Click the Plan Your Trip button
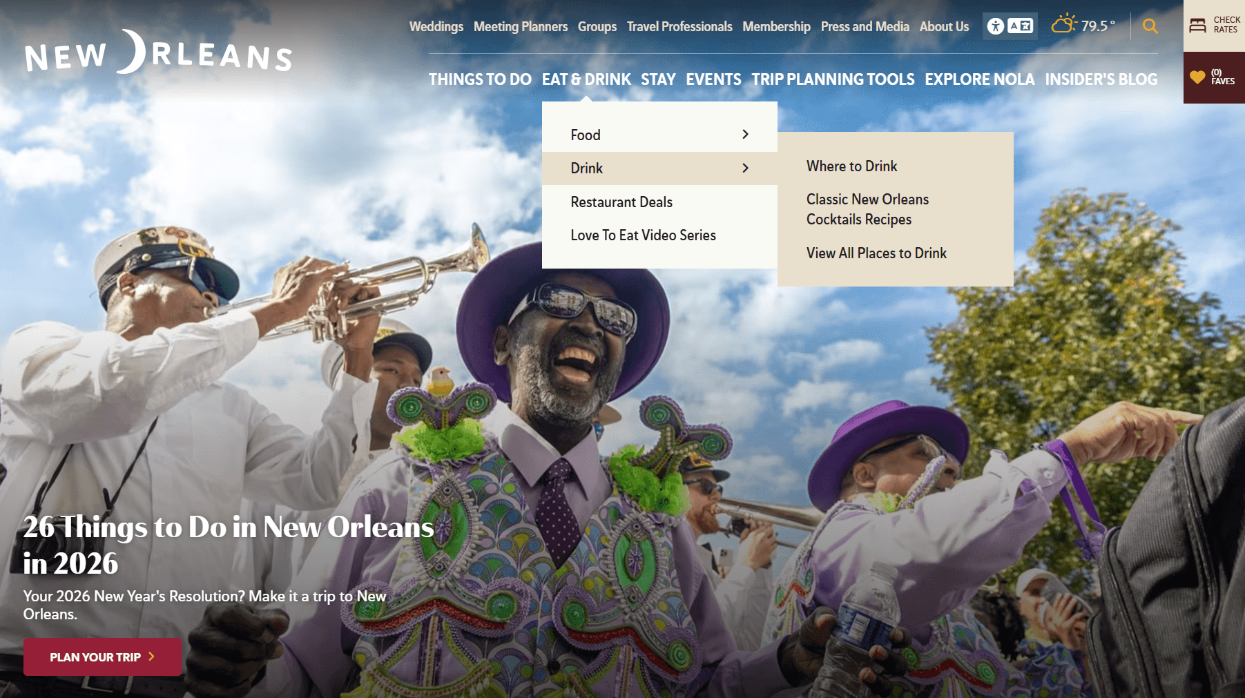The width and height of the screenshot is (1245, 698). coord(102,657)
